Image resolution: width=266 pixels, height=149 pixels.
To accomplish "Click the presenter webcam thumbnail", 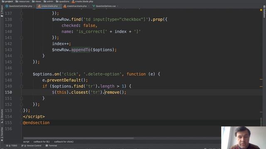I will (x=244, y=138).
